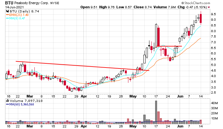Click the 'EMA(21) 7.40' legend text

click(x=19, y=15)
